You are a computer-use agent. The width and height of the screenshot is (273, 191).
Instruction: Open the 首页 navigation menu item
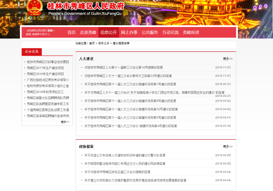click(x=71, y=33)
